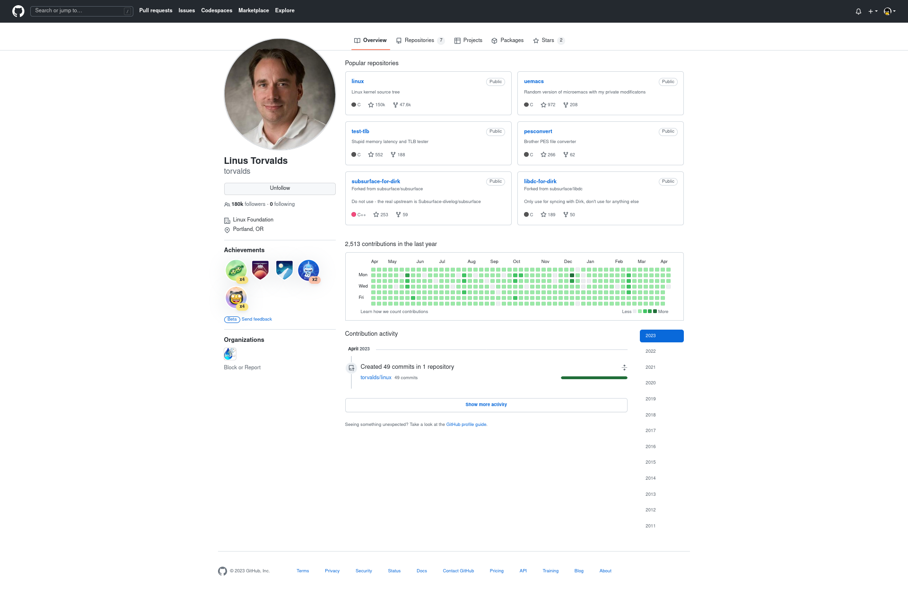Click the green commits progress bar
This screenshot has height=595, width=908.
point(594,378)
